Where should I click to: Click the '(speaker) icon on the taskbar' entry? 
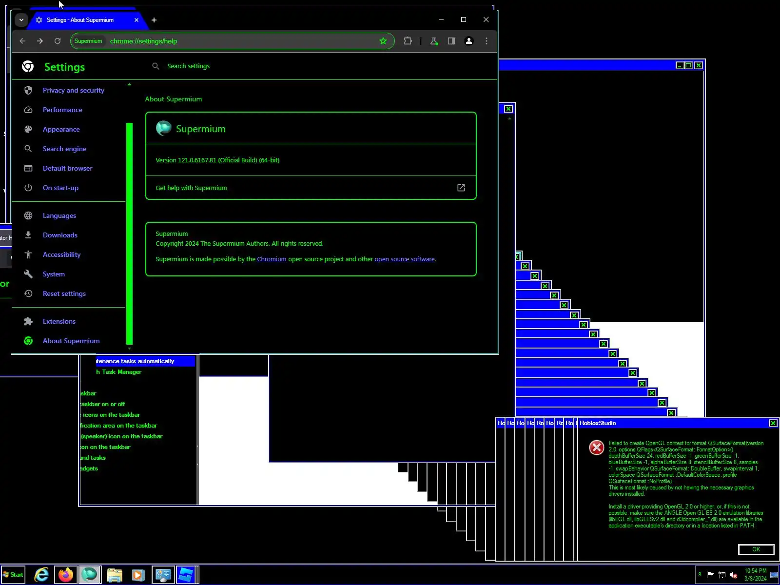tap(121, 436)
